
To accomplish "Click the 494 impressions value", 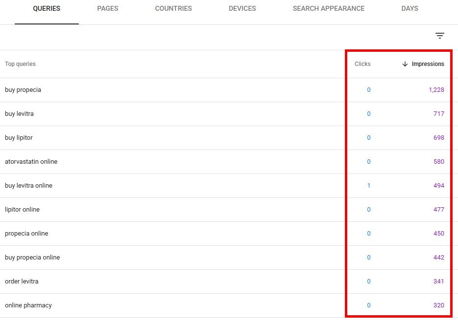I will click(x=439, y=185).
